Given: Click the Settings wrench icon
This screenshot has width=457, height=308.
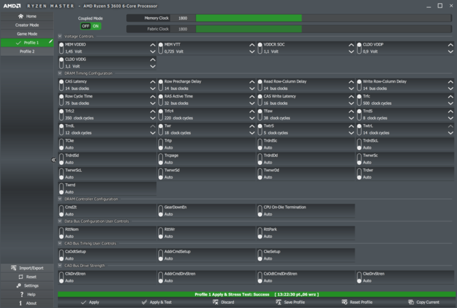Looking at the screenshot, I should click(18, 286).
